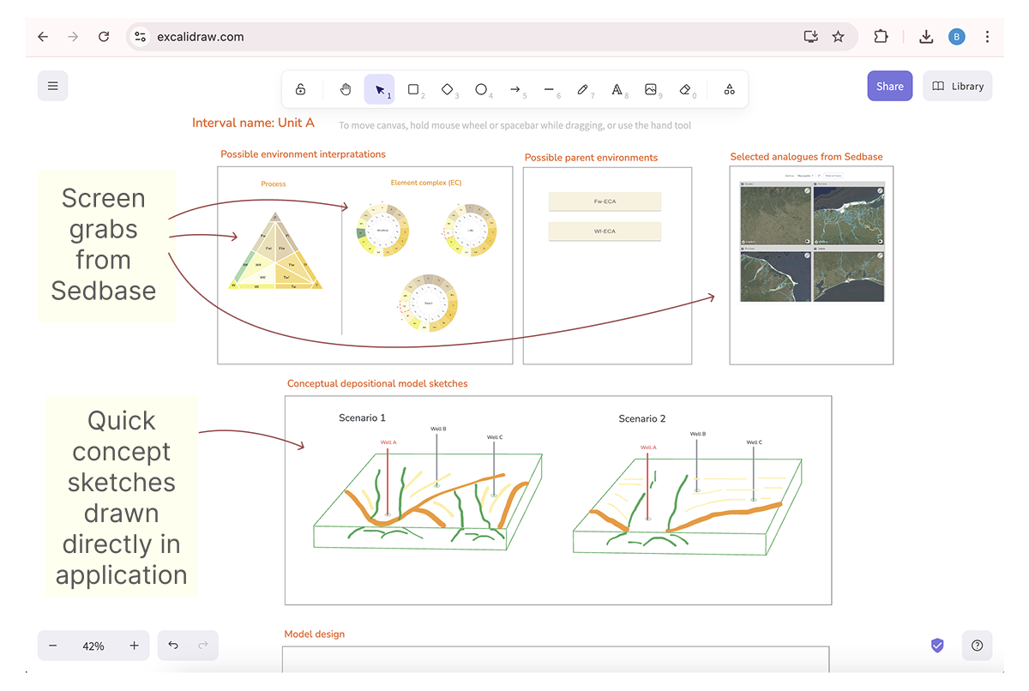Select the Eraser tool
This screenshot has width=1029, height=691.
pos(684,89)
